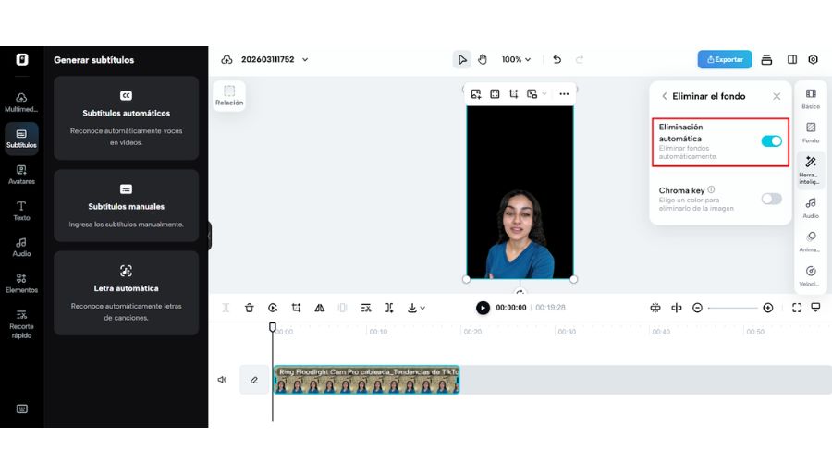Viewport: 832px width, 462px height.
Task: Adjust the timeline zoom slider
Action: (732, 308)
